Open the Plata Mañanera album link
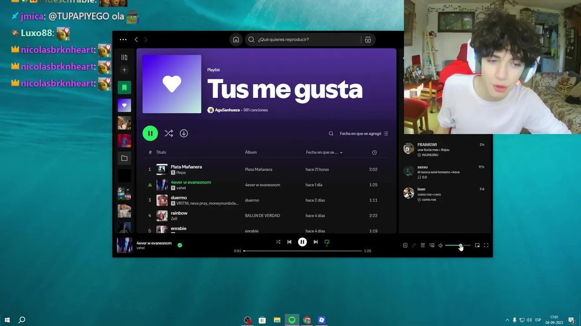This screenshot has height=326, width=581. point(259,169)
